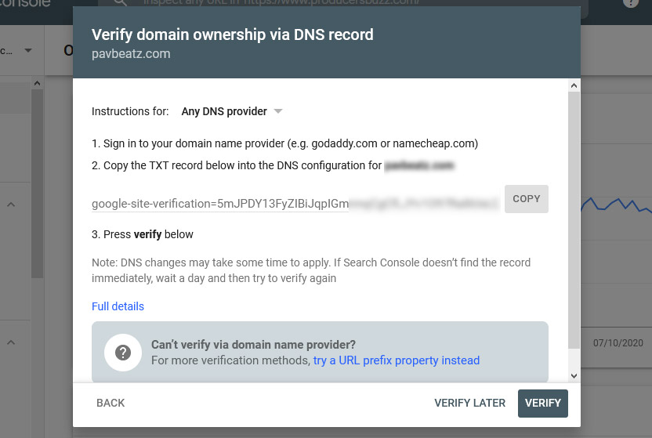Image resolution: width=652 pixels, height=438 pixels.
Task: Go BACK in the verification dialog
Action: [110, 403]
